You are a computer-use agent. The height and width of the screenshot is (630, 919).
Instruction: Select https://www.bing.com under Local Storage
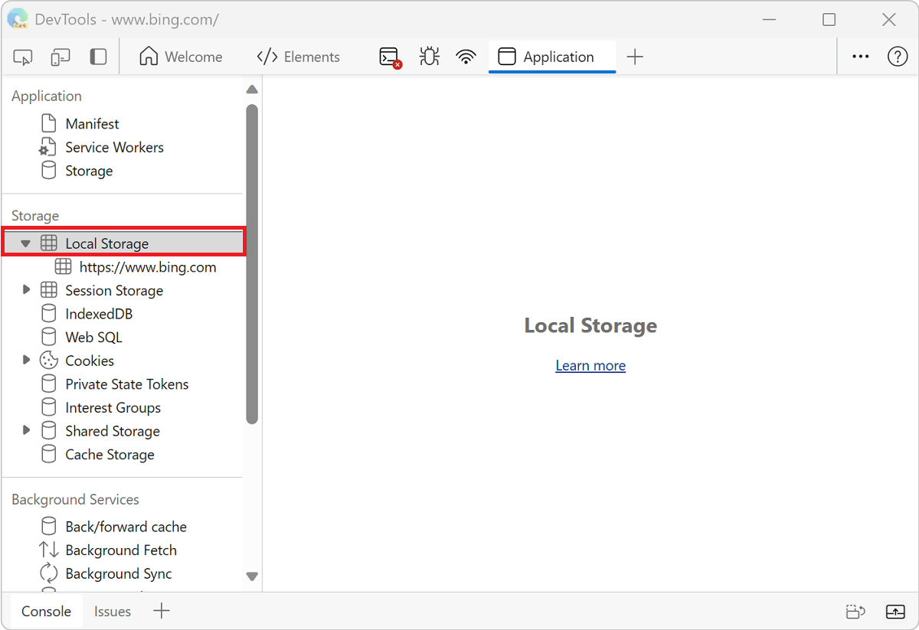point(148,266)
